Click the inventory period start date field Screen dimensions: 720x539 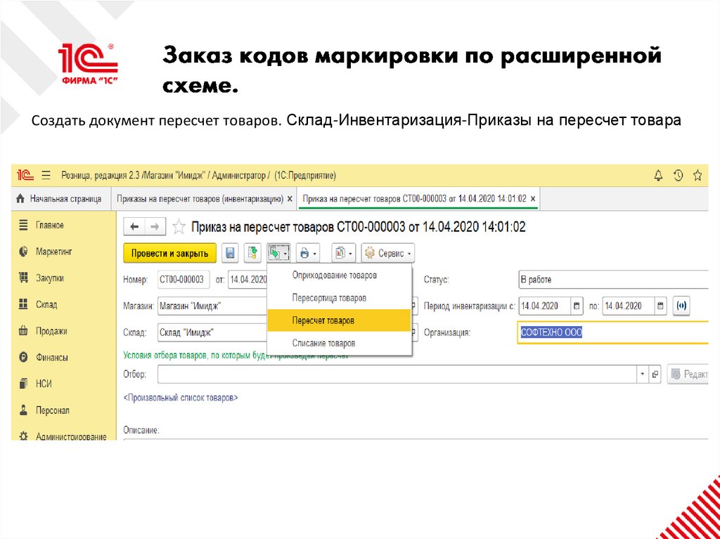pos(545,306)
